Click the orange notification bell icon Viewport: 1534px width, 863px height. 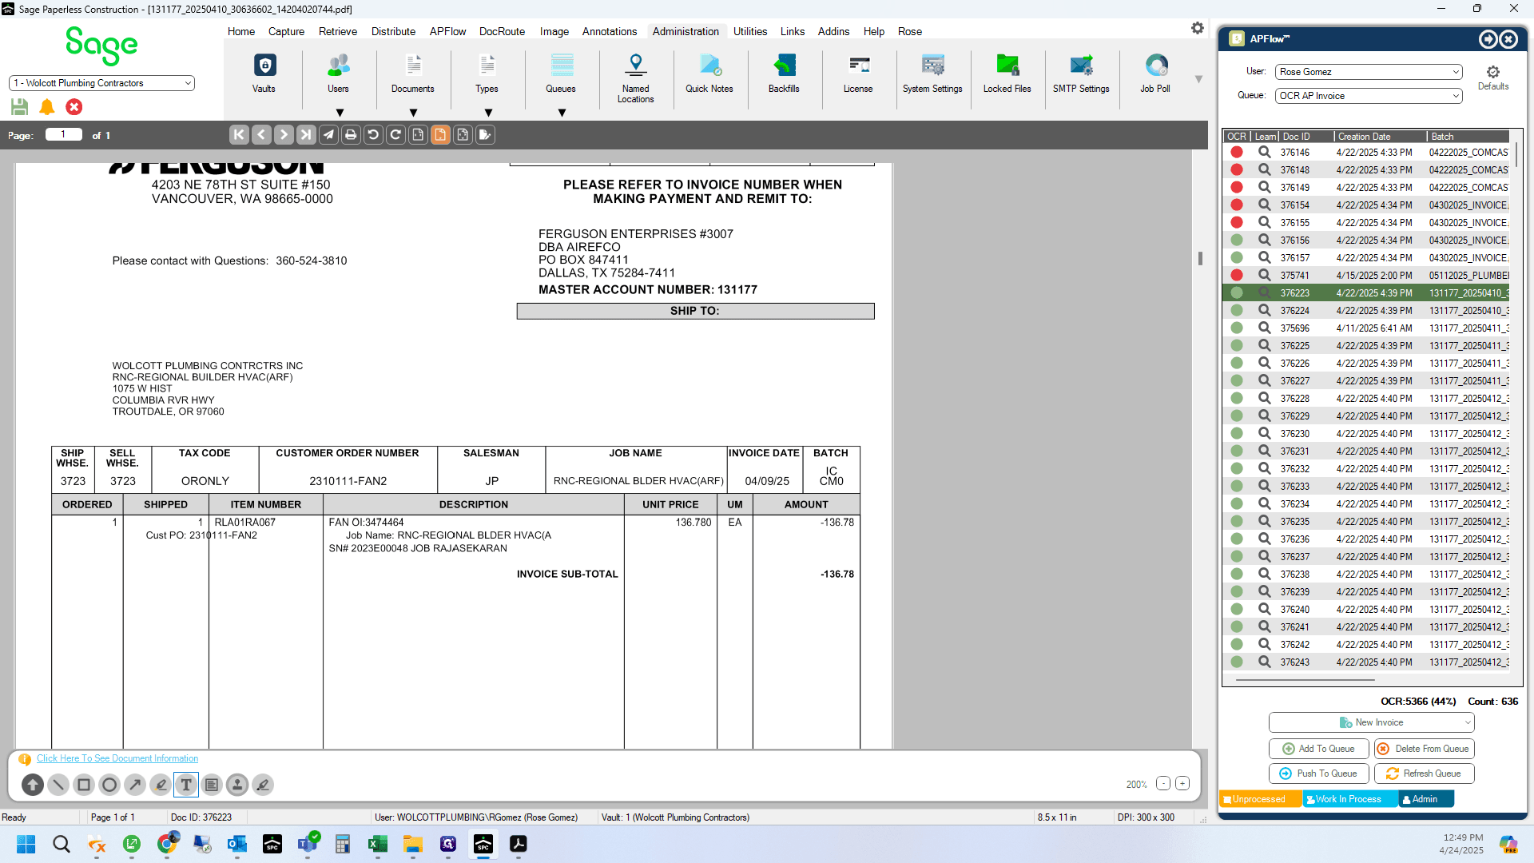click(x=47, y=107)
